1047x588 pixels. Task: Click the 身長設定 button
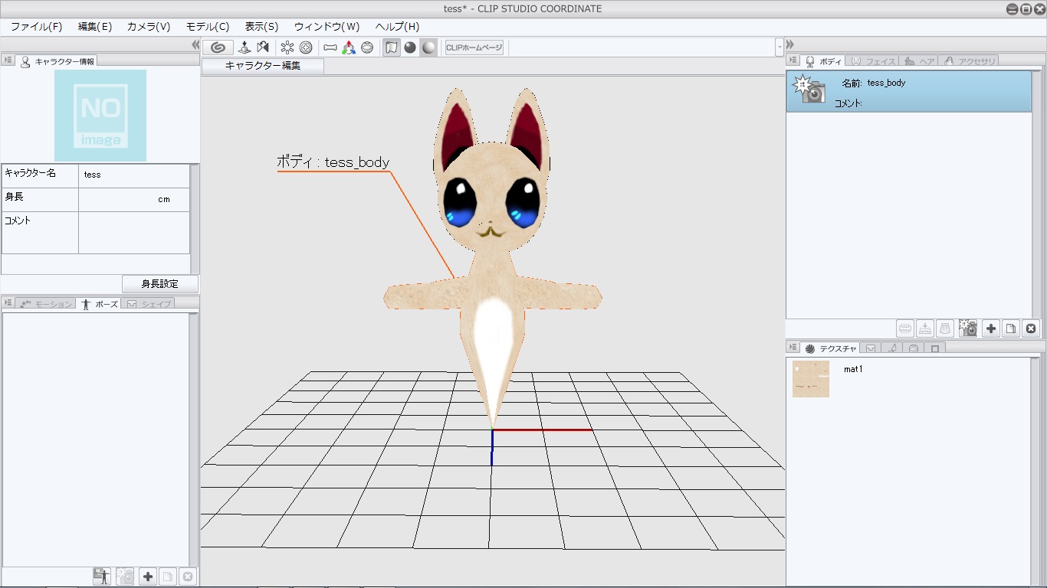pyautogui.click(x=159, y=284)
